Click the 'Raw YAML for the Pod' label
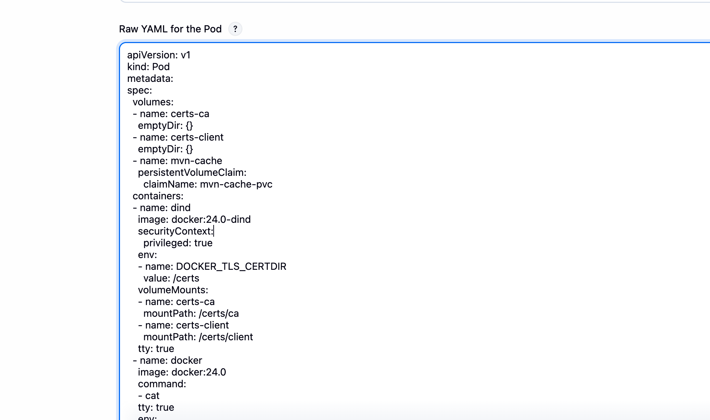 [x=170, y=29]
